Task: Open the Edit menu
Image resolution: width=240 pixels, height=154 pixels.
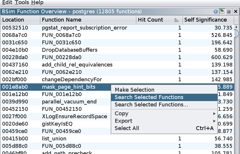Action: 7,3
